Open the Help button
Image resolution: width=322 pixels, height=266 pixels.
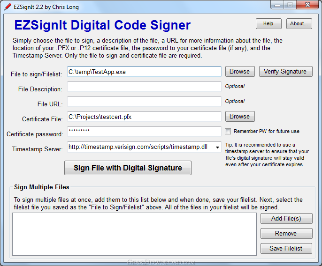click(x=268, y=23)
